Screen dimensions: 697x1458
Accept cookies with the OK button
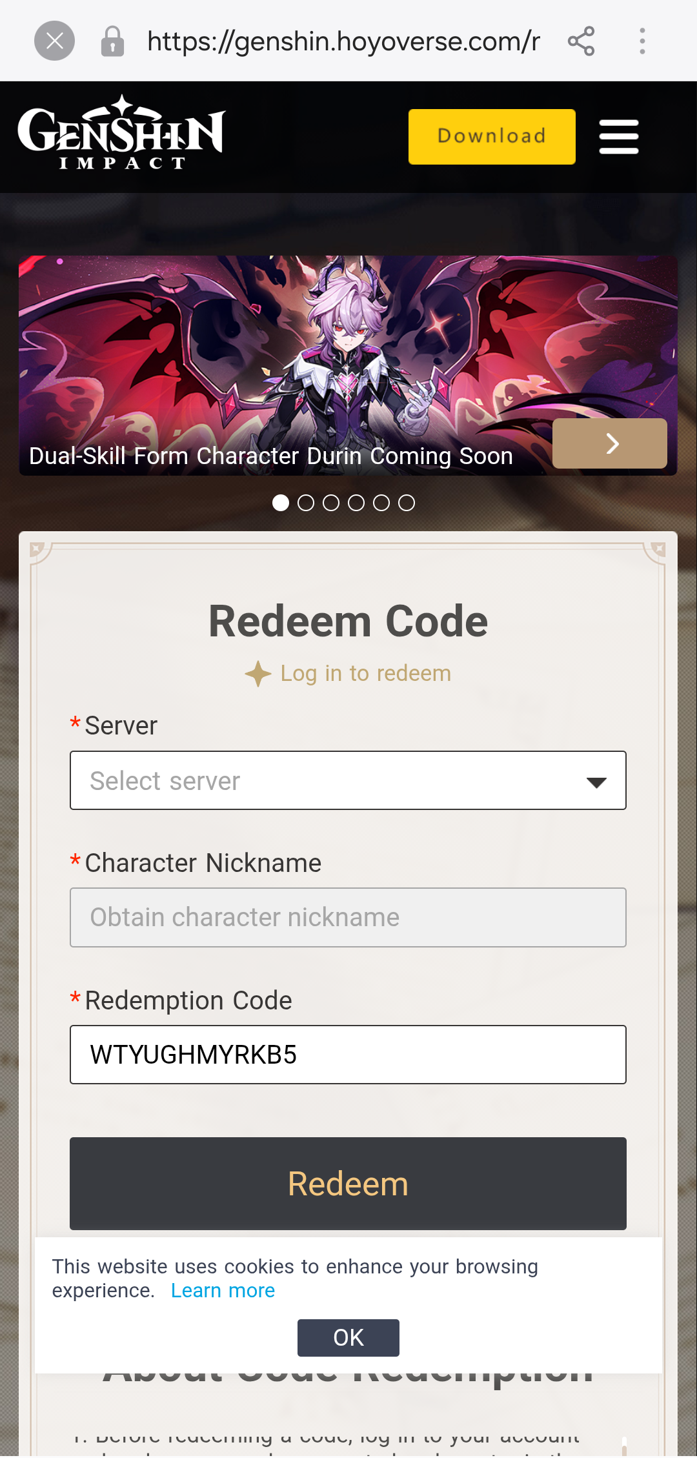pos(348,1338)
